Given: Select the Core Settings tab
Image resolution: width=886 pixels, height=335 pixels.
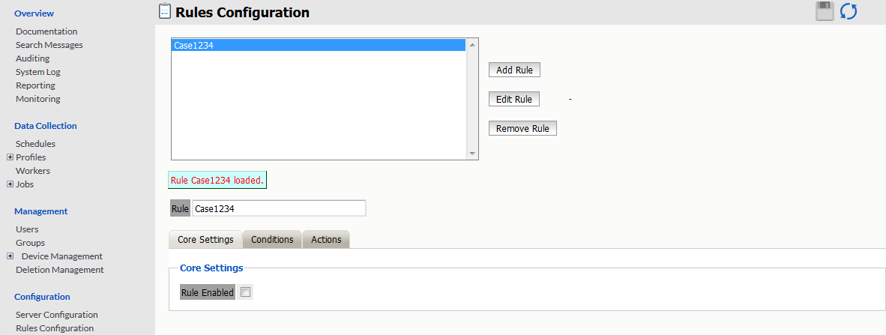Looking at the screenshot, I should (x=205, y=240).
